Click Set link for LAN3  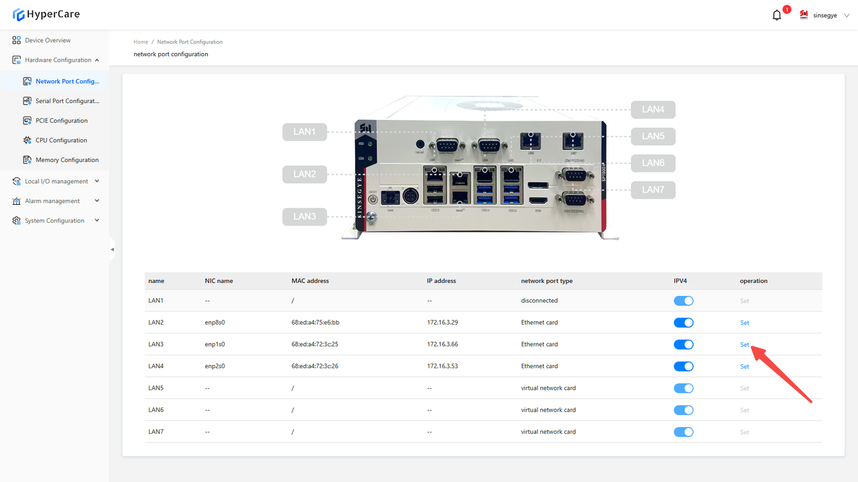click(744, 345)
